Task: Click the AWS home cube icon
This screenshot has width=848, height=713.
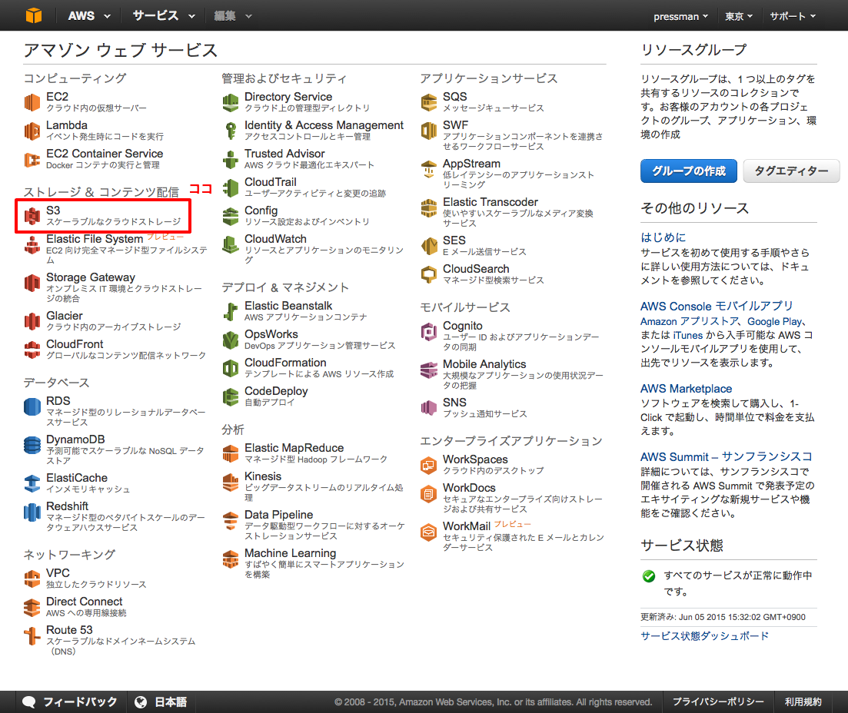Action: click(32, 15)
